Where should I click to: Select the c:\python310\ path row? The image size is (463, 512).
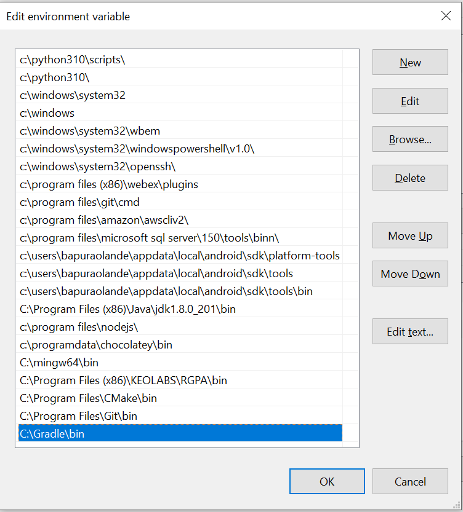point(180,77)
